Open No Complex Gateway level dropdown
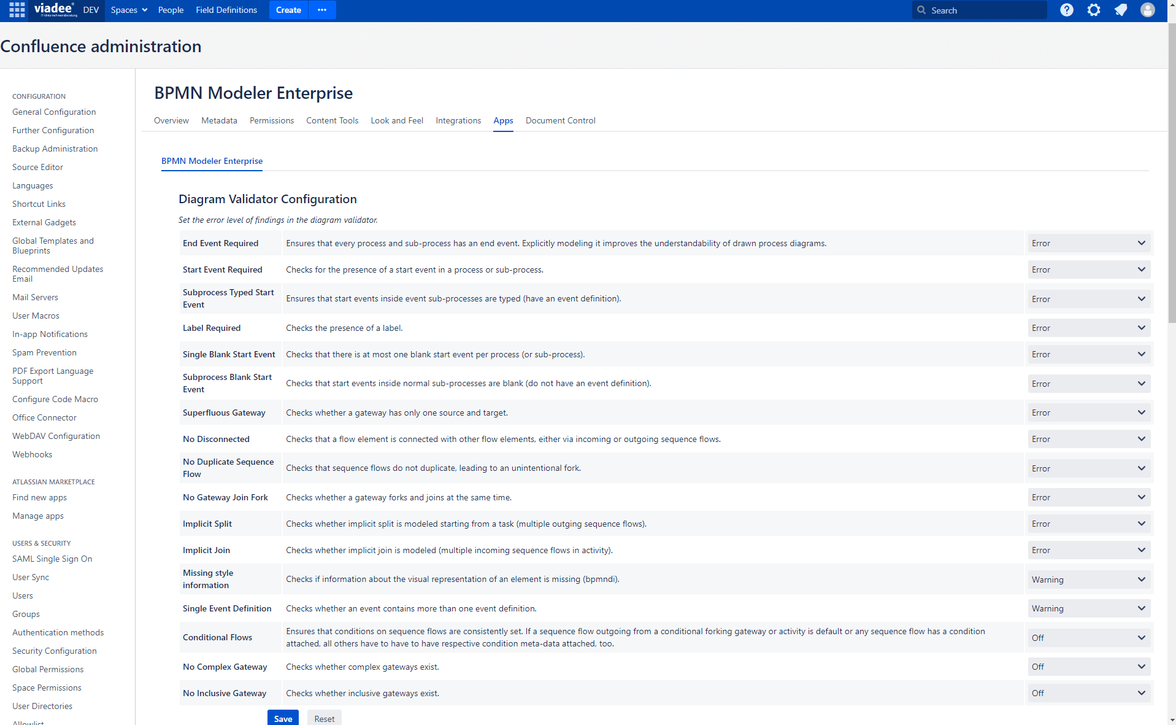The width and height of the screenshot is (1176, 725). click(1089, 667)
